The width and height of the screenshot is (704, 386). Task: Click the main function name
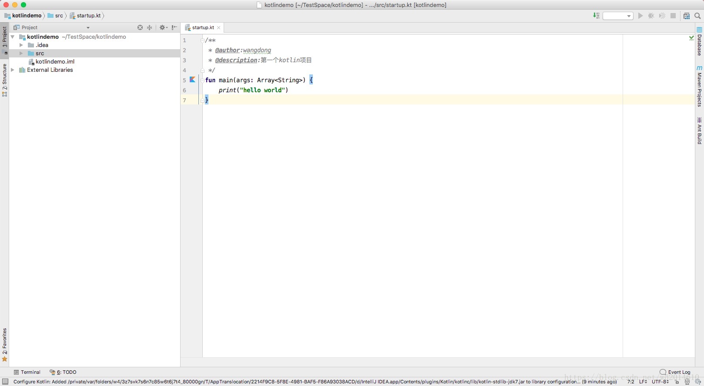tap(226, 81)
